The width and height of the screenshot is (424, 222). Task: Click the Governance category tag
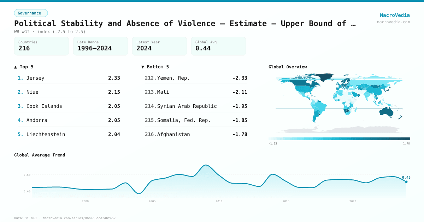point(31,13)
